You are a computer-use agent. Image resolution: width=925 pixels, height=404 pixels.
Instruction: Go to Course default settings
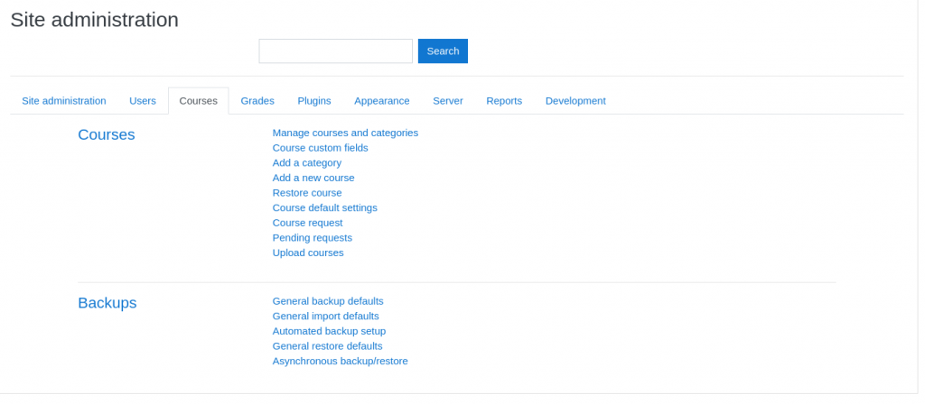tap(325, 207)
